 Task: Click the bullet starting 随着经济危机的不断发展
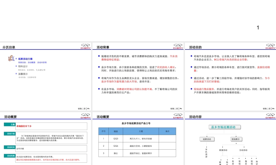point(139,58)
